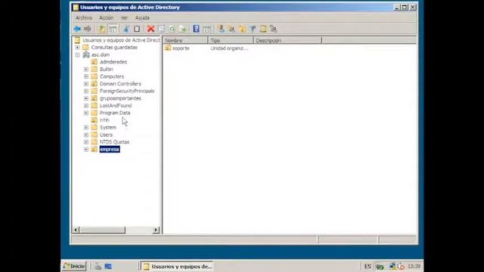This screenshot has width=484, height=272.
Task: Select the soporte row in list
Action: pos(181,48)
